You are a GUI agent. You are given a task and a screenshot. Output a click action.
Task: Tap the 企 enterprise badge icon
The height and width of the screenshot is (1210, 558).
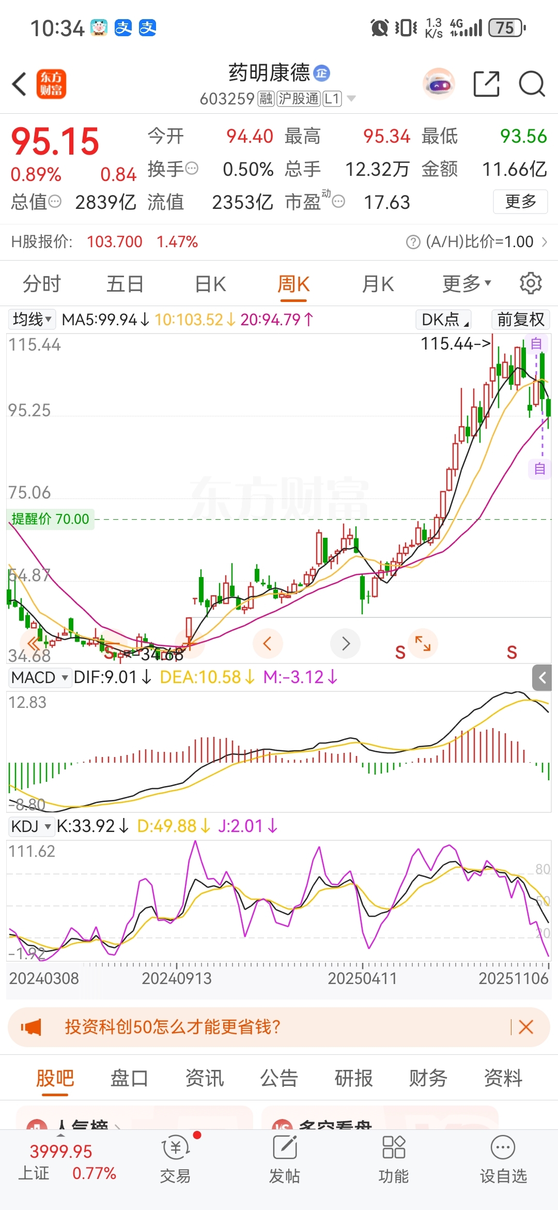click(x=321, y=73)
